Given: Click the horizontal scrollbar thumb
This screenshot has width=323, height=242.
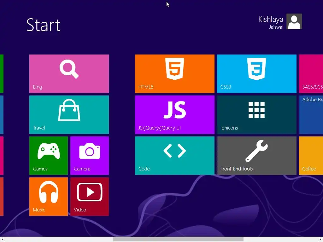Looking at the screenshot, I should point(179,239).
